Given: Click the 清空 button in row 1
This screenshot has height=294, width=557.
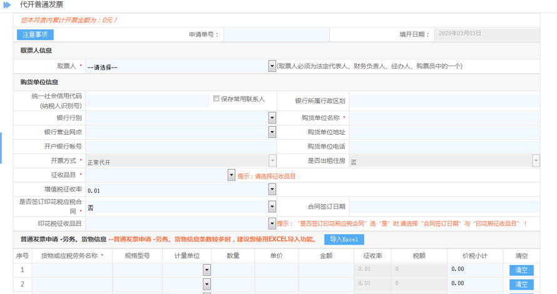Looking at the screenshot, I should [x=521, y=270].
